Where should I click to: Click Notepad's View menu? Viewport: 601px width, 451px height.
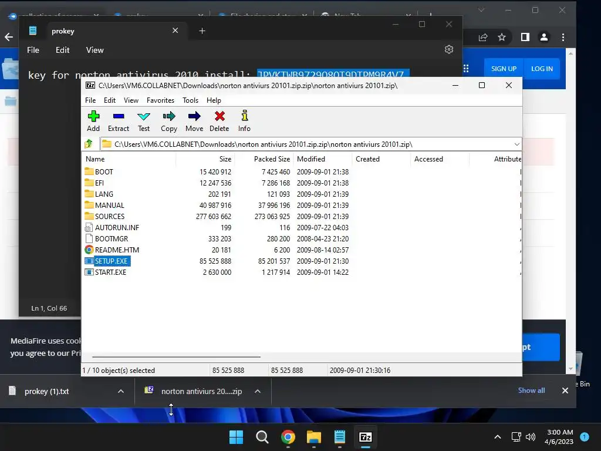(x=94, y=50)
